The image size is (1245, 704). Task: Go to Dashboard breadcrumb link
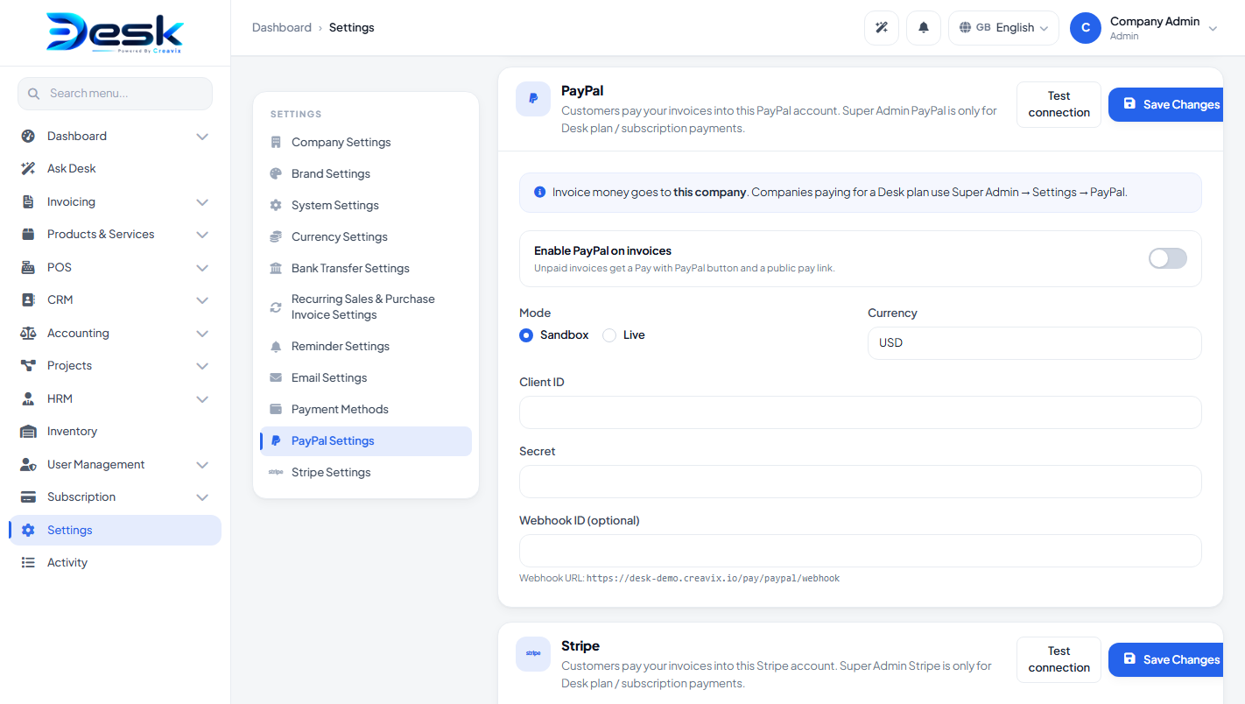pos(282,28)
